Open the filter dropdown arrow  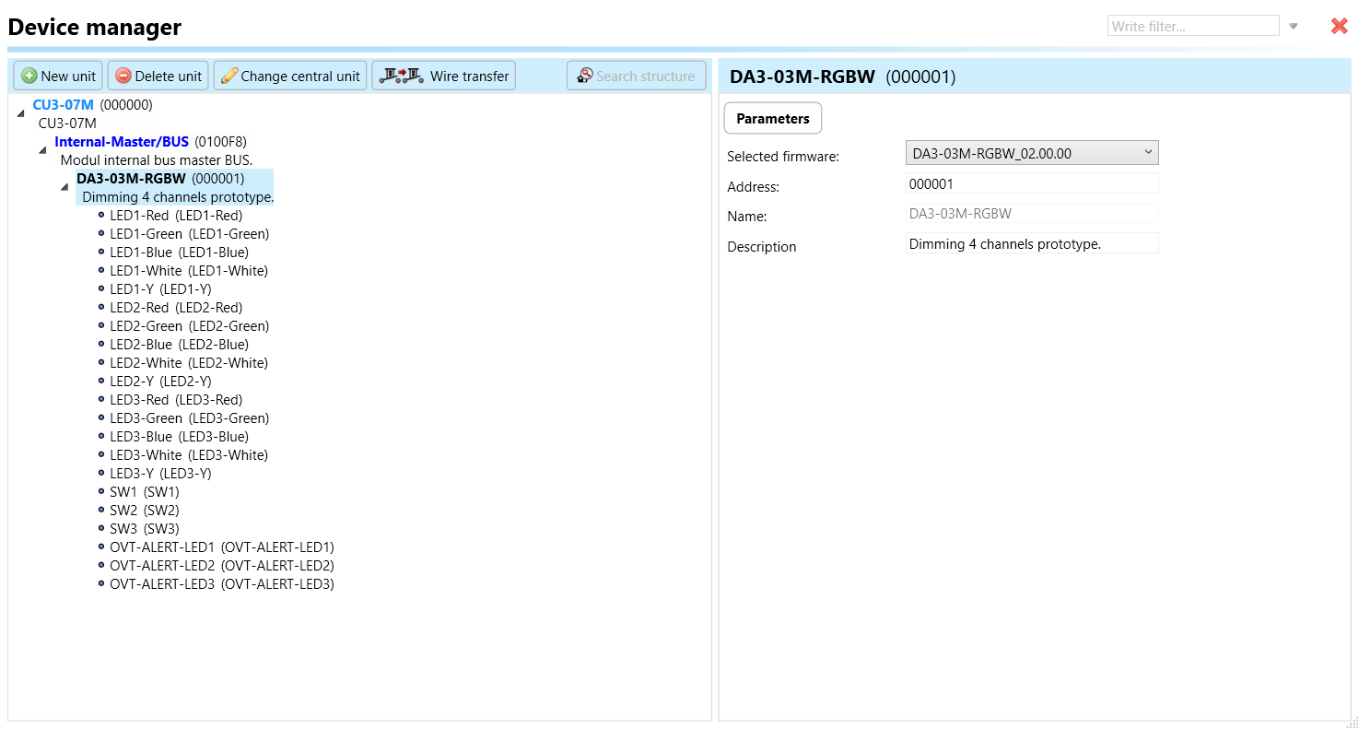[1293, 26]
